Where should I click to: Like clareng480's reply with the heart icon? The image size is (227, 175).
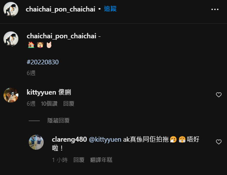[x=219, y=142]
